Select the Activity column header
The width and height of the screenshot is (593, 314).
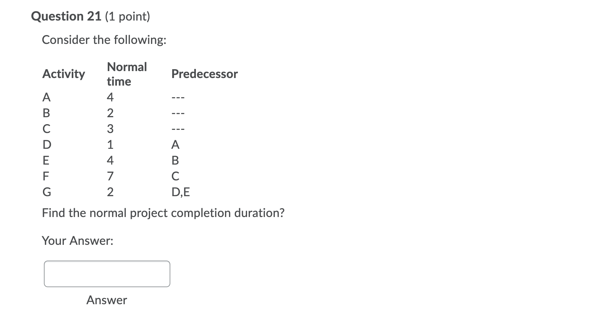click(63, 74)
